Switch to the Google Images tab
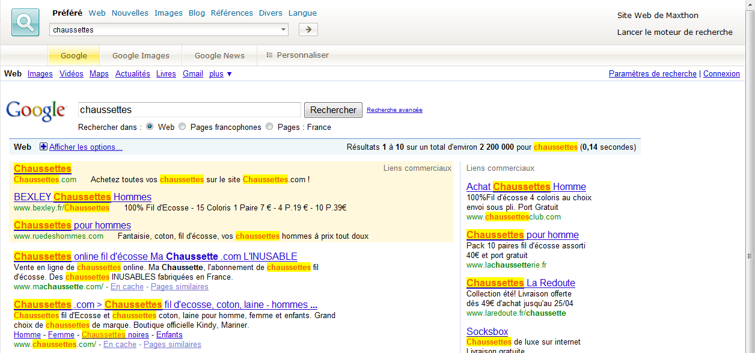The image size is (755, 353). (x=141, y=55)
